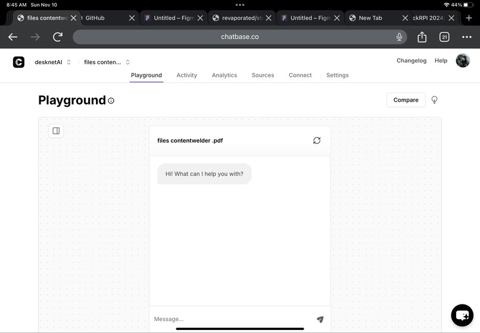480x333 pixels.
Task: Open the Changelog link
Action: click(412, 61)
